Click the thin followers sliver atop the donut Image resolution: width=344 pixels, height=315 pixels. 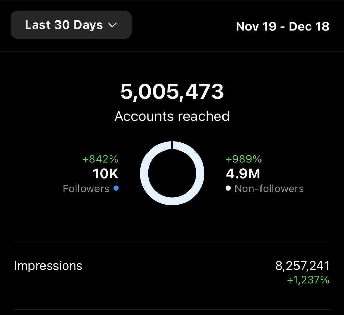(x=172, y=145)
